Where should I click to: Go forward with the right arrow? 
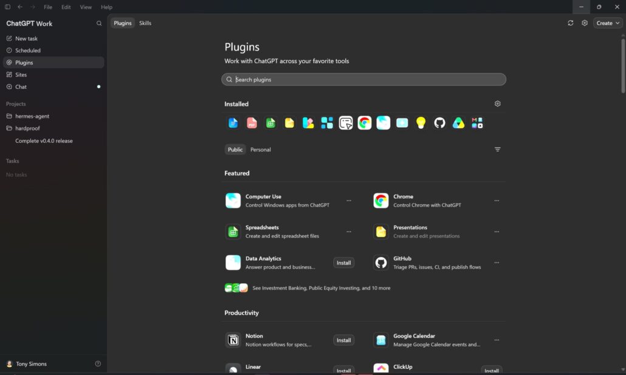coord(33,7)
